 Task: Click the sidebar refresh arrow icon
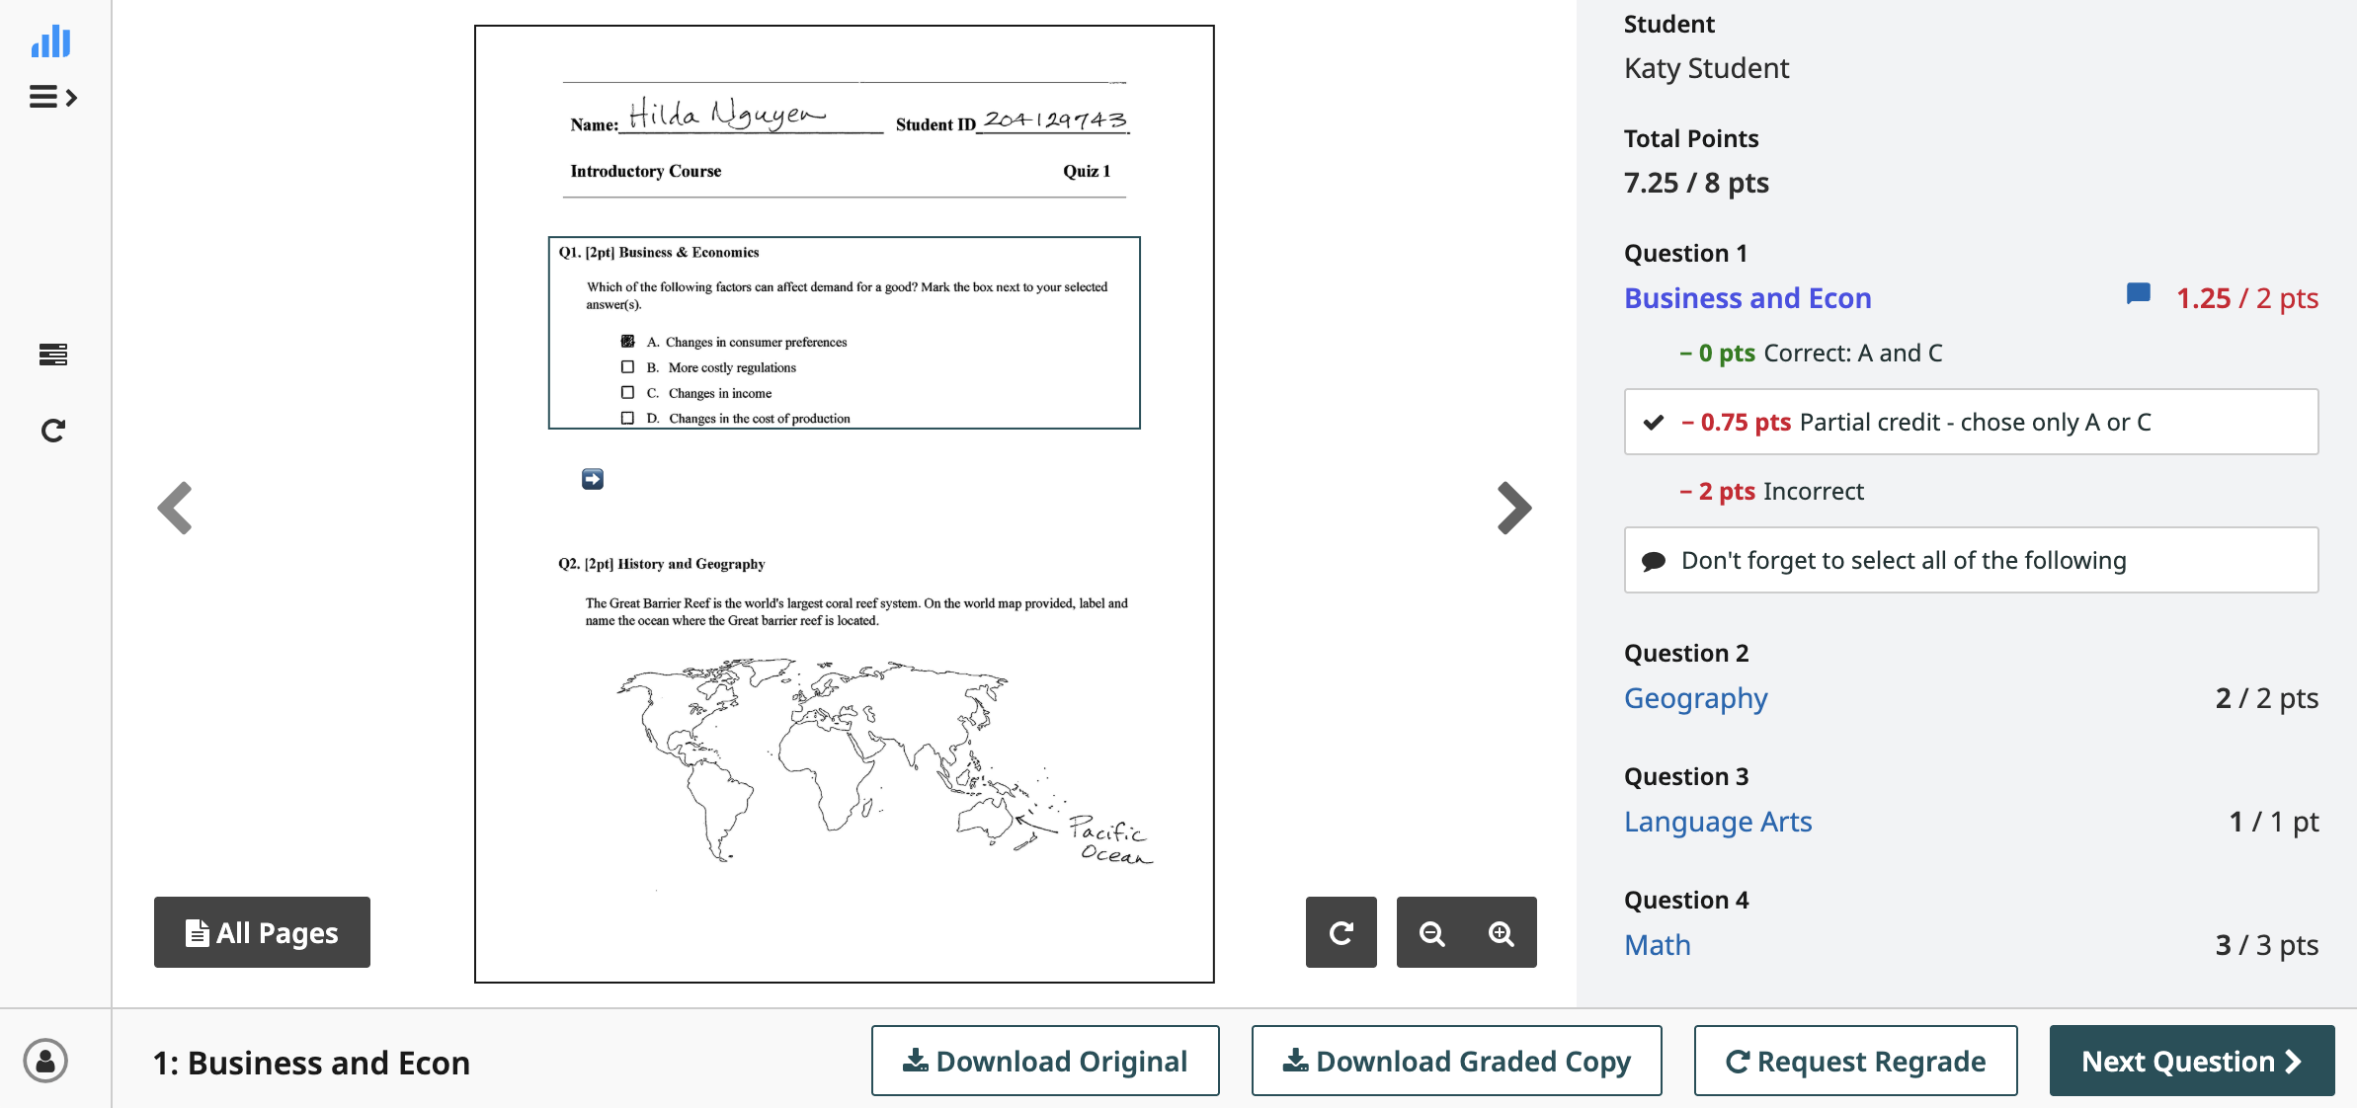(53, 431)
